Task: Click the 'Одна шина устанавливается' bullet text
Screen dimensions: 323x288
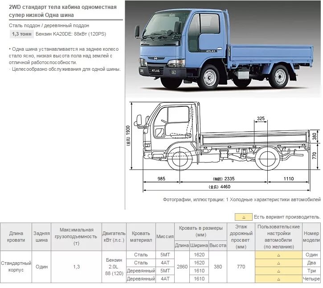Action: tap(64, 56)
